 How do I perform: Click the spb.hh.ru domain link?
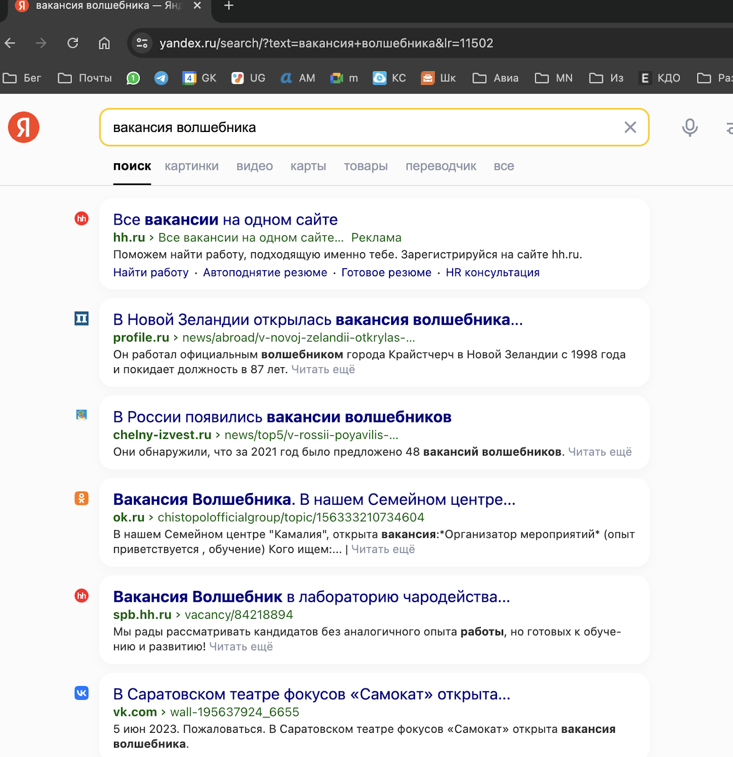(142, 615)
